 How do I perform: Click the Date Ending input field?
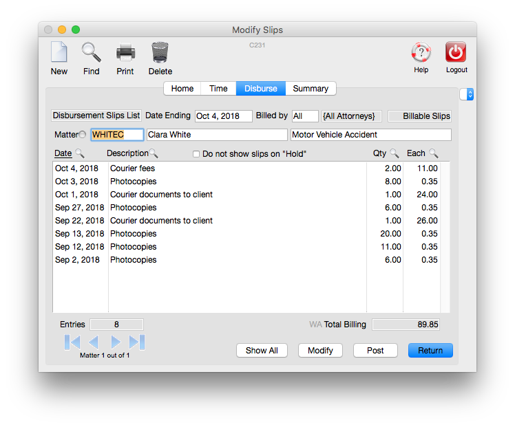coord(223,116)
